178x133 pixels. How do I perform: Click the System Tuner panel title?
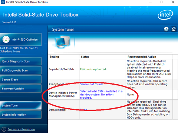pos(63,30)
